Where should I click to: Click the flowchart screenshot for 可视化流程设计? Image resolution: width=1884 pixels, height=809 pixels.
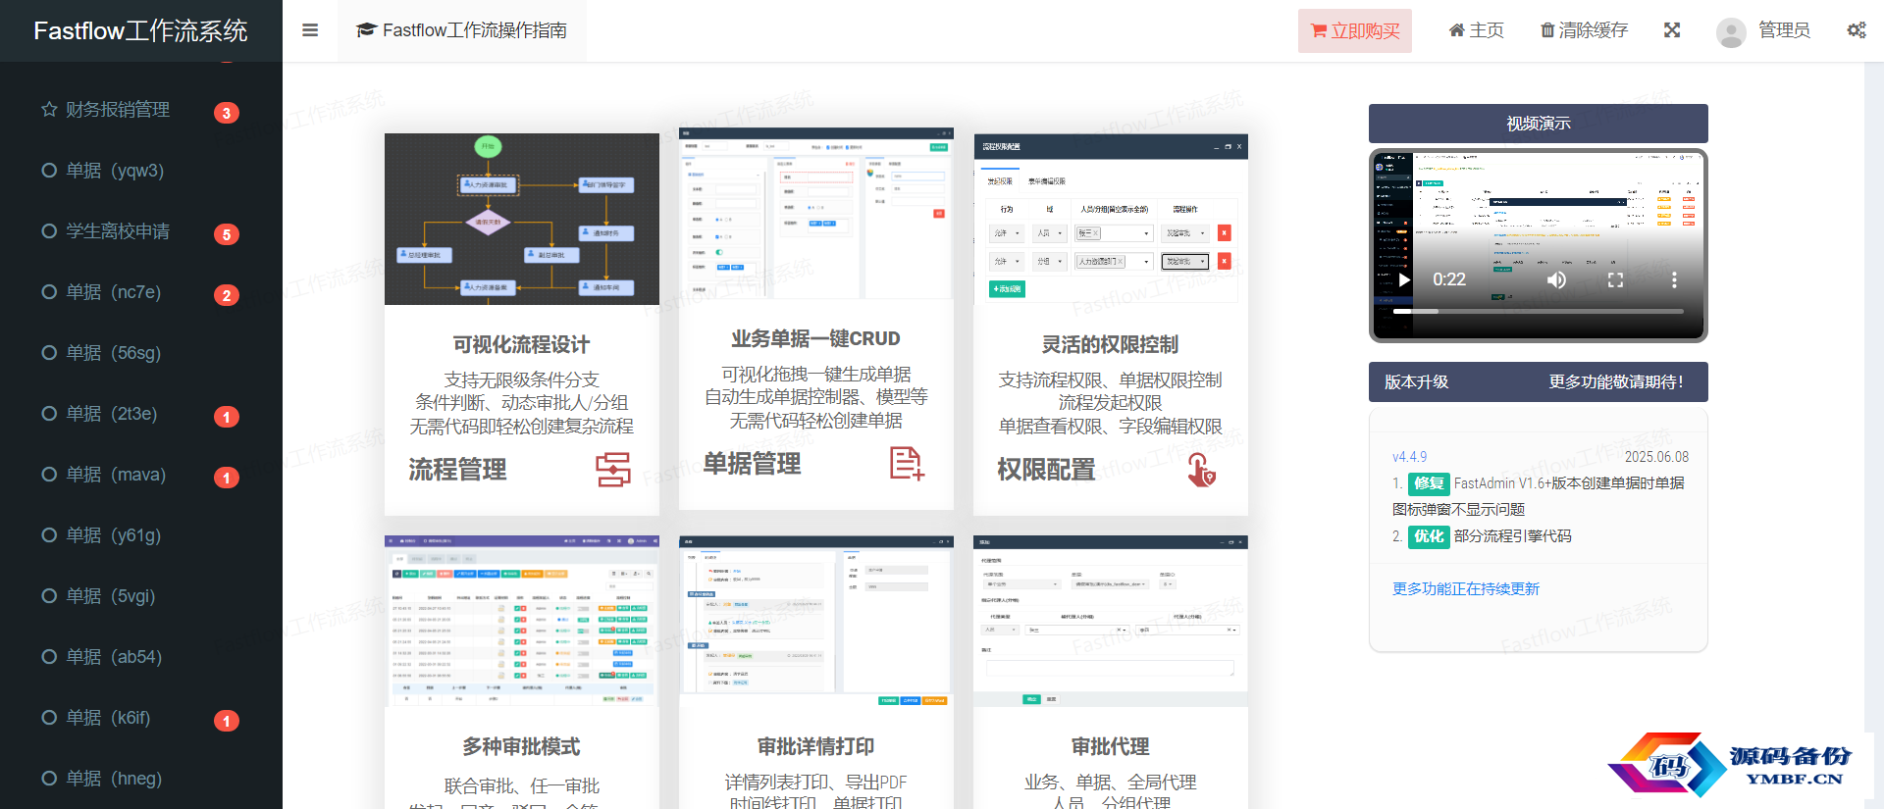coord(522,219)
